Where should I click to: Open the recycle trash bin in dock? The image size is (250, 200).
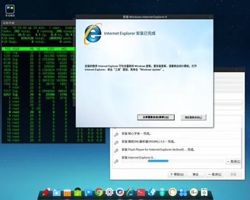(204, 192)
